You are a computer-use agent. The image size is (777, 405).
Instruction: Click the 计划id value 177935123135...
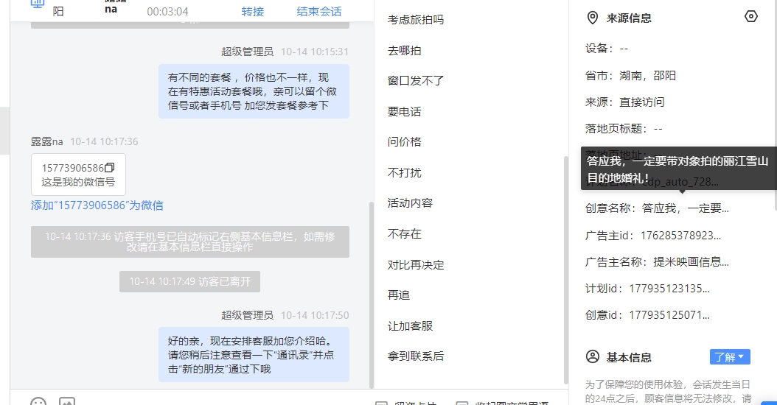pos(669,289)
